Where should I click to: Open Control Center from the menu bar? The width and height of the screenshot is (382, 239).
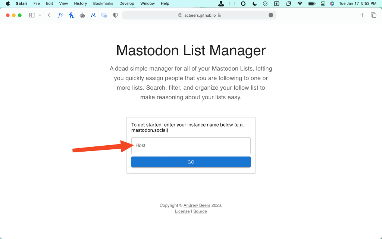[322, 3]
